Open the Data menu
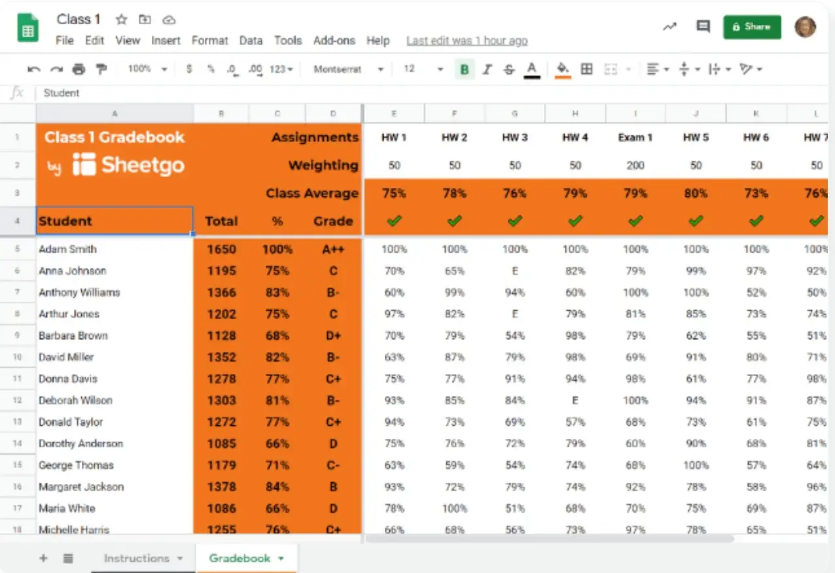Screen dimensions: 835x573 point(251,41)
